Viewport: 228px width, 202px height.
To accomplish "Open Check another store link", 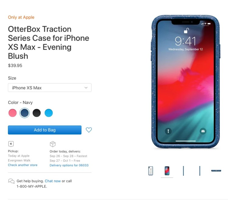I will (x=23, y=165).
